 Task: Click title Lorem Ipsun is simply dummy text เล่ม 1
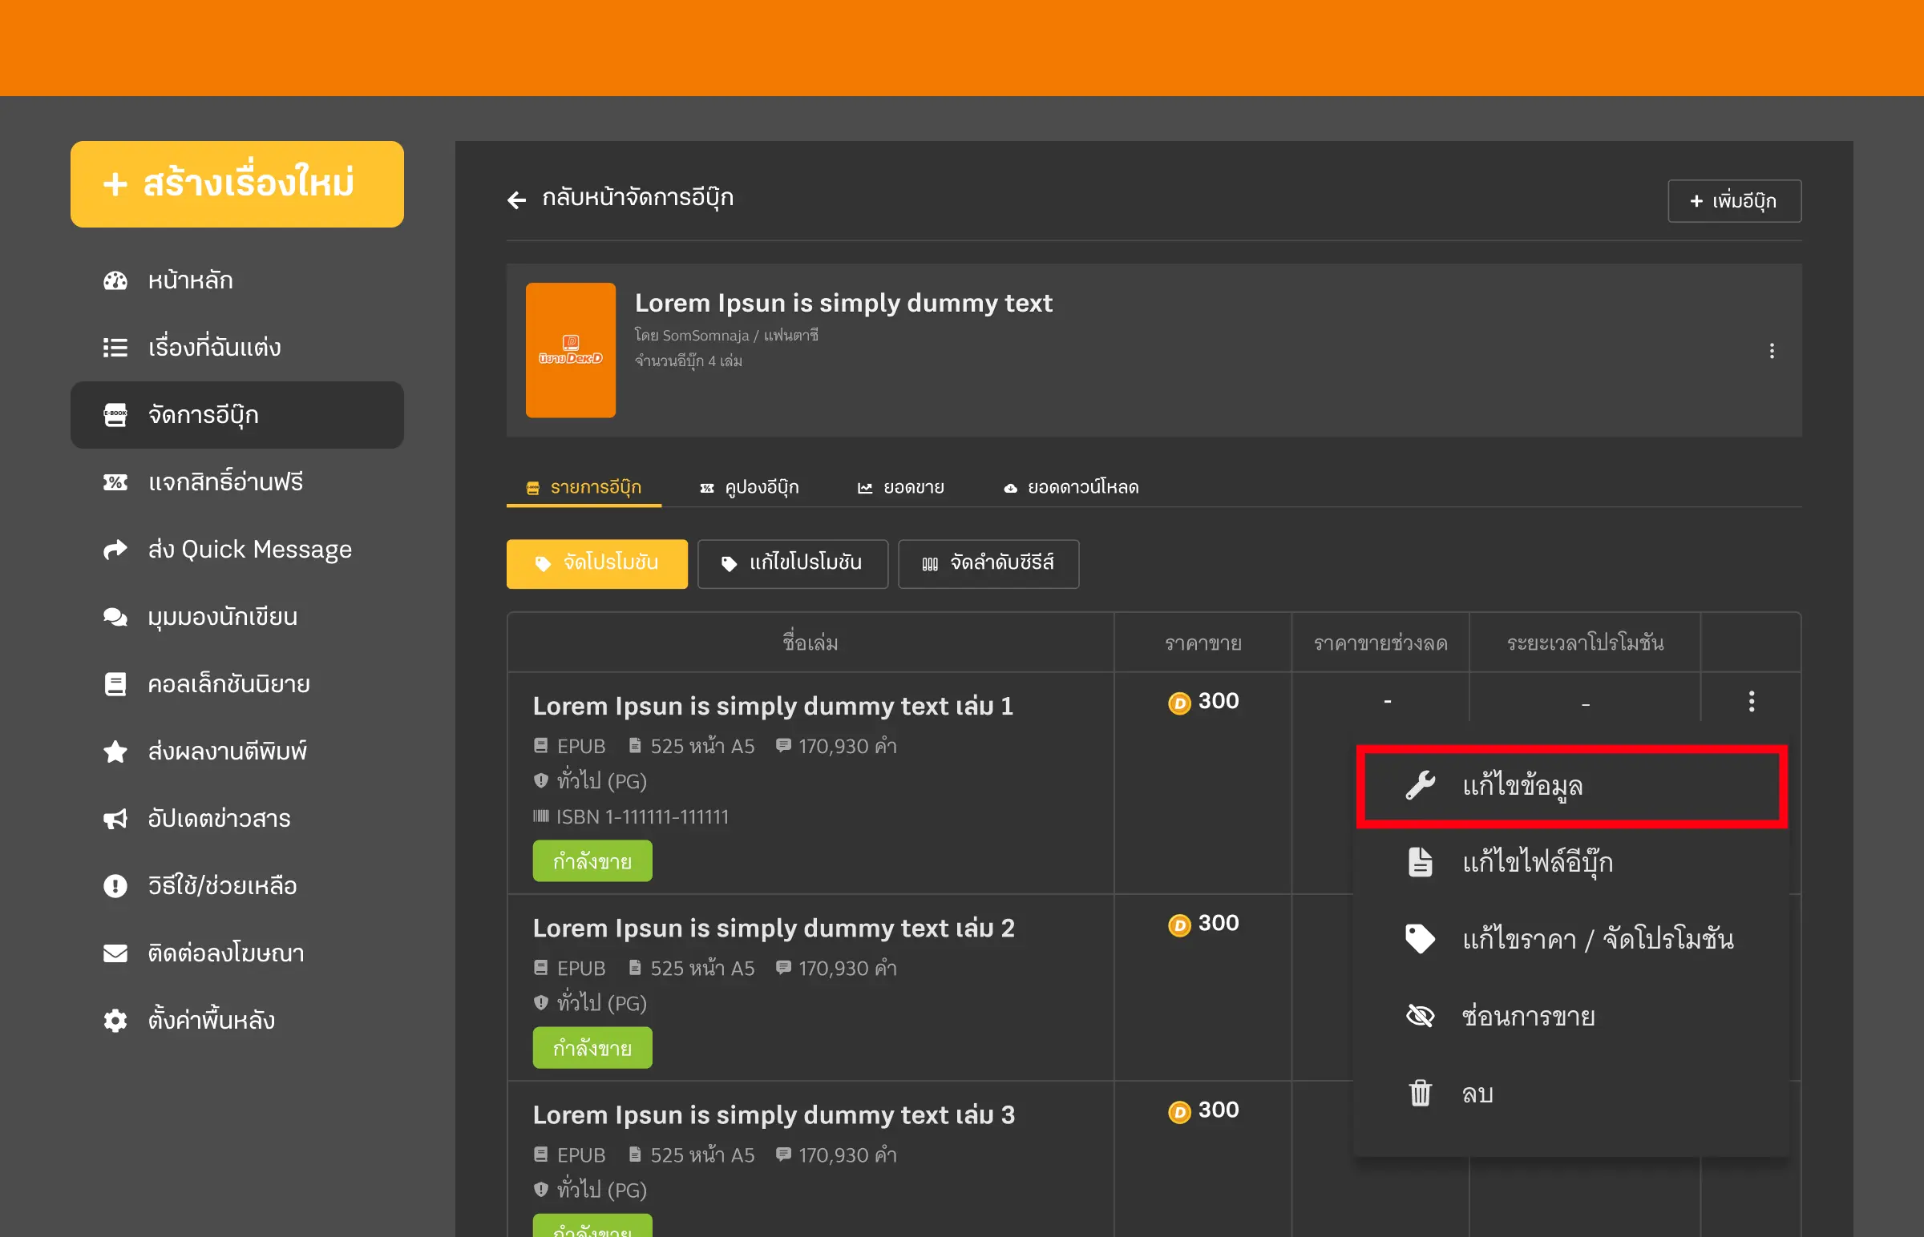(x=772, y=706)
